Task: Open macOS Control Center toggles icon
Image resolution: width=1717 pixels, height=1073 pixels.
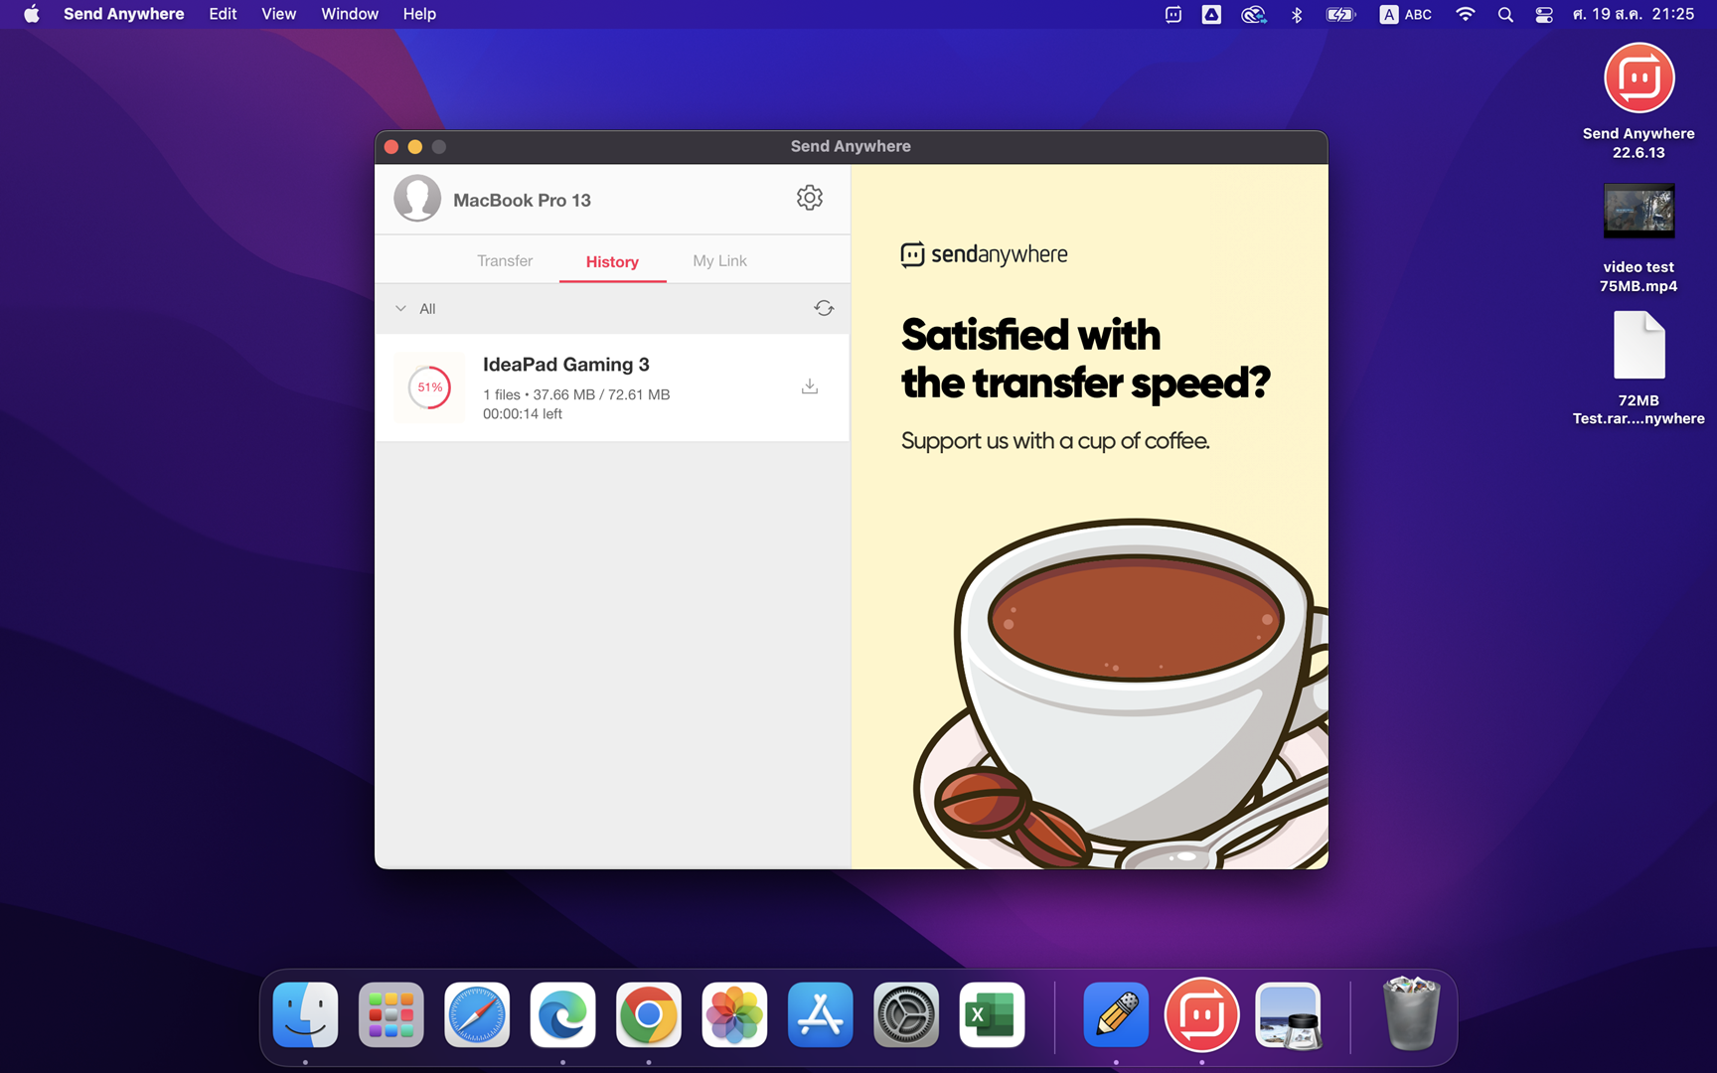Action: tap(1543, 14)
